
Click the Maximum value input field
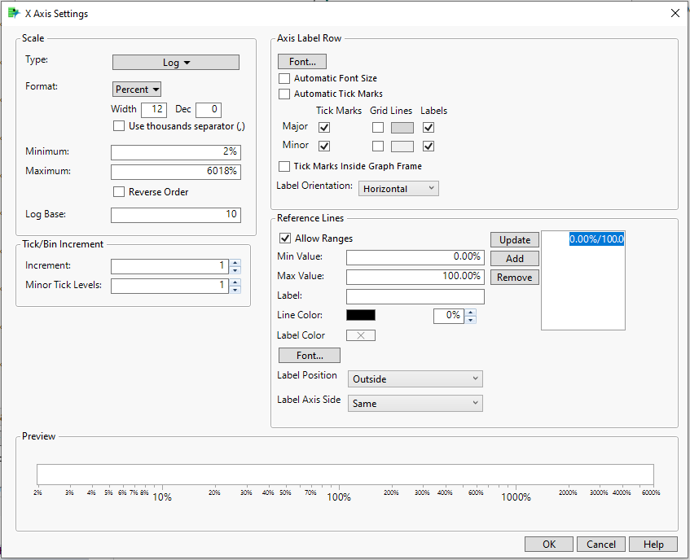click(x=175, y=172)
